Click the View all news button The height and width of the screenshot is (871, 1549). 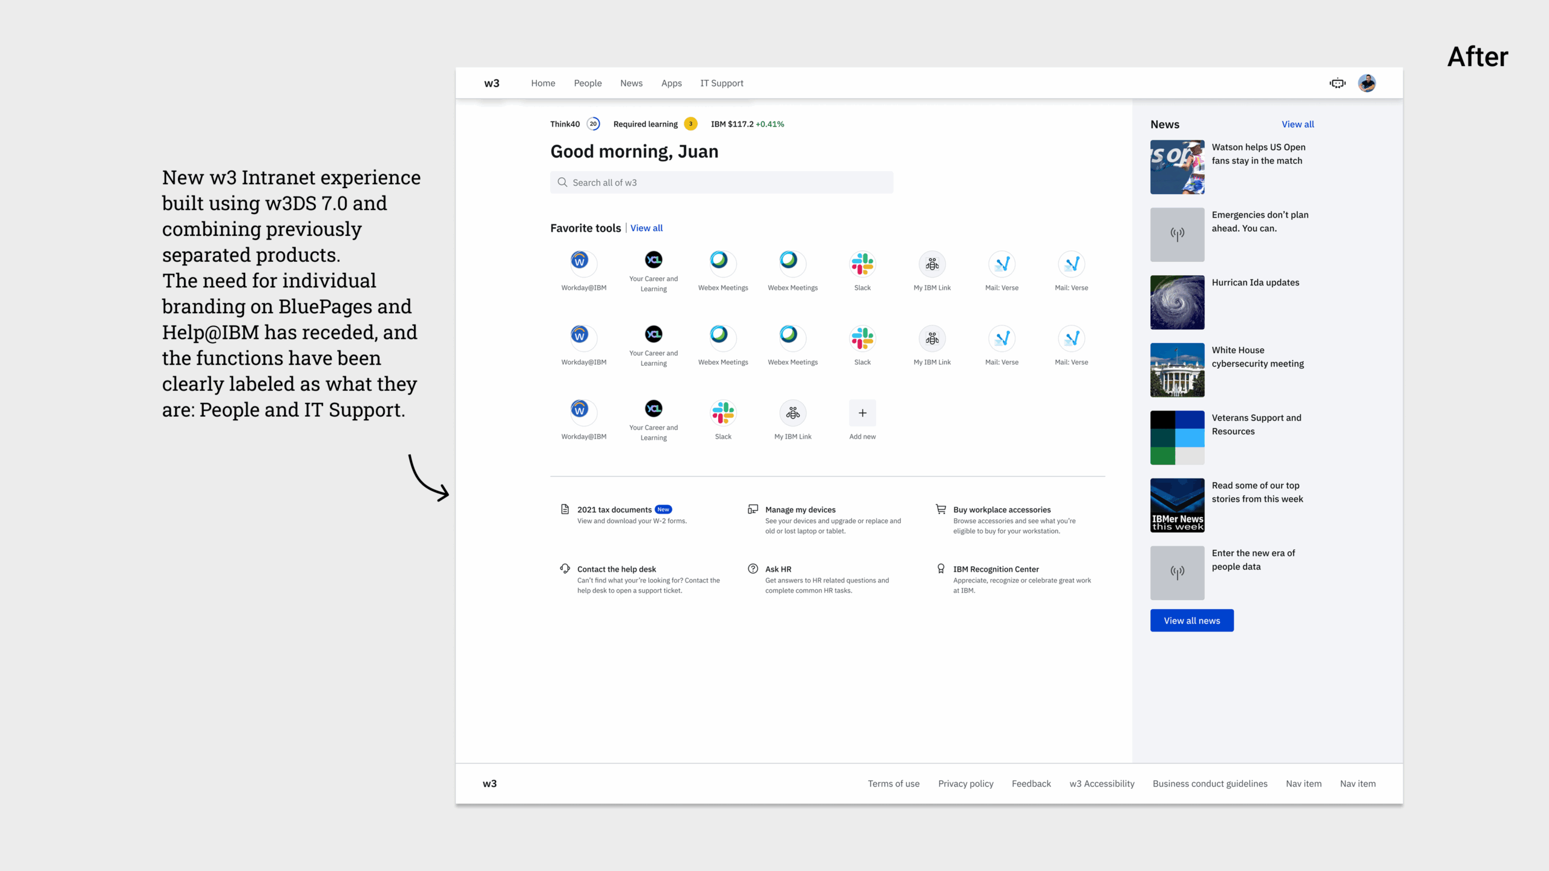(1191, 621)
